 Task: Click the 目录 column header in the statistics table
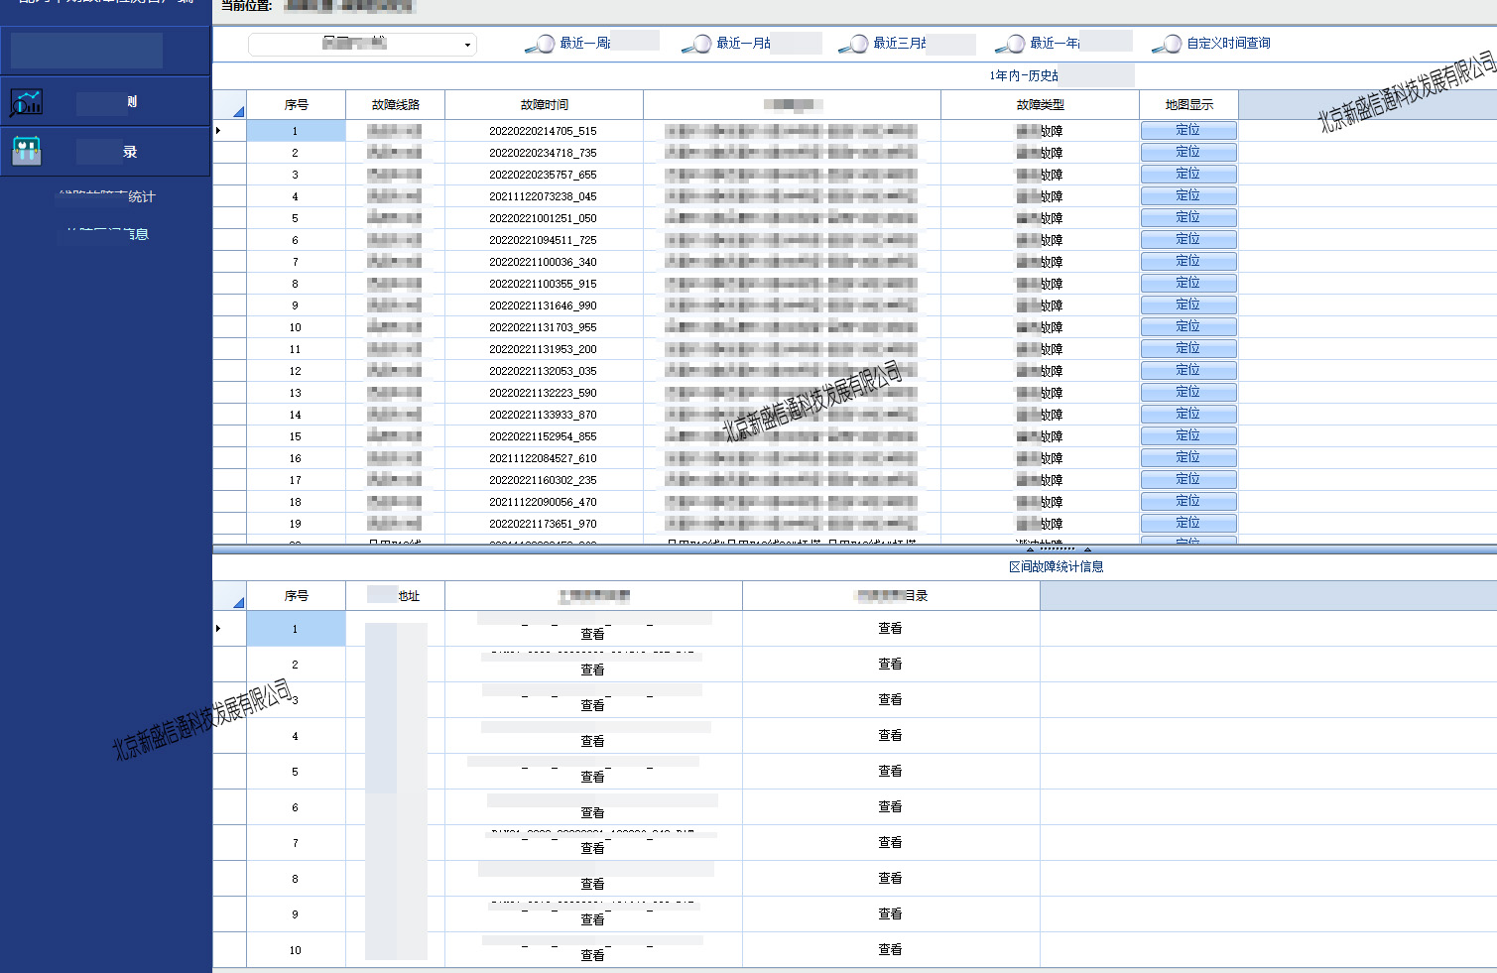[891, 595]
